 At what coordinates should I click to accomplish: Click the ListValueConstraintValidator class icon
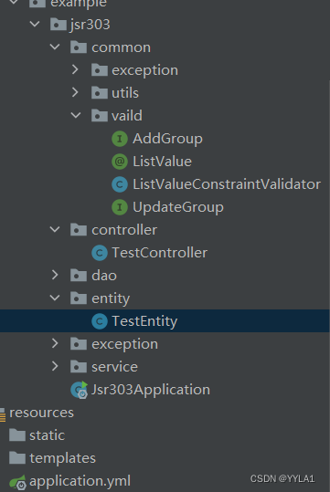[120, 184]
